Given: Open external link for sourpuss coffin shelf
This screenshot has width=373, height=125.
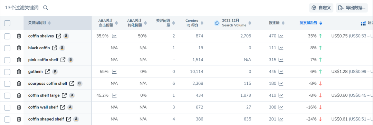Looking at the screenshot, I should pyautogui.click(x=72, y=83).
